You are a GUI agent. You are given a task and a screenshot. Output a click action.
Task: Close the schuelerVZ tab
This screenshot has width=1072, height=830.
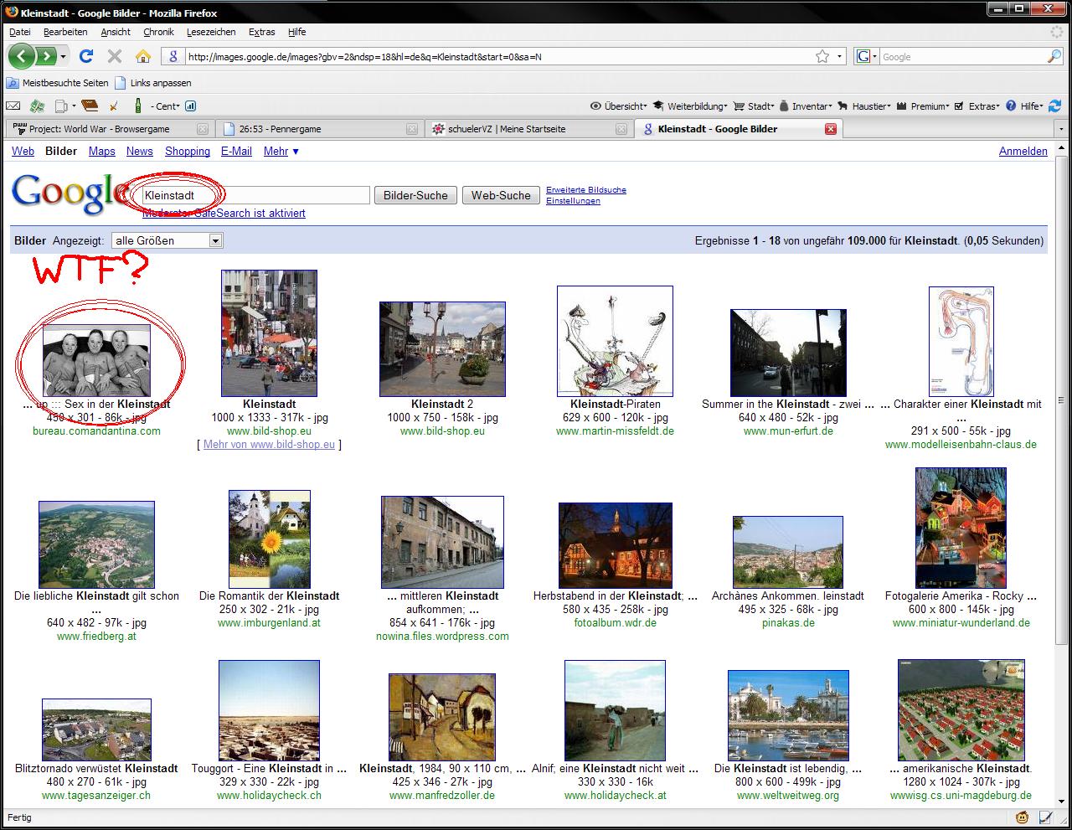click(621, 129)
